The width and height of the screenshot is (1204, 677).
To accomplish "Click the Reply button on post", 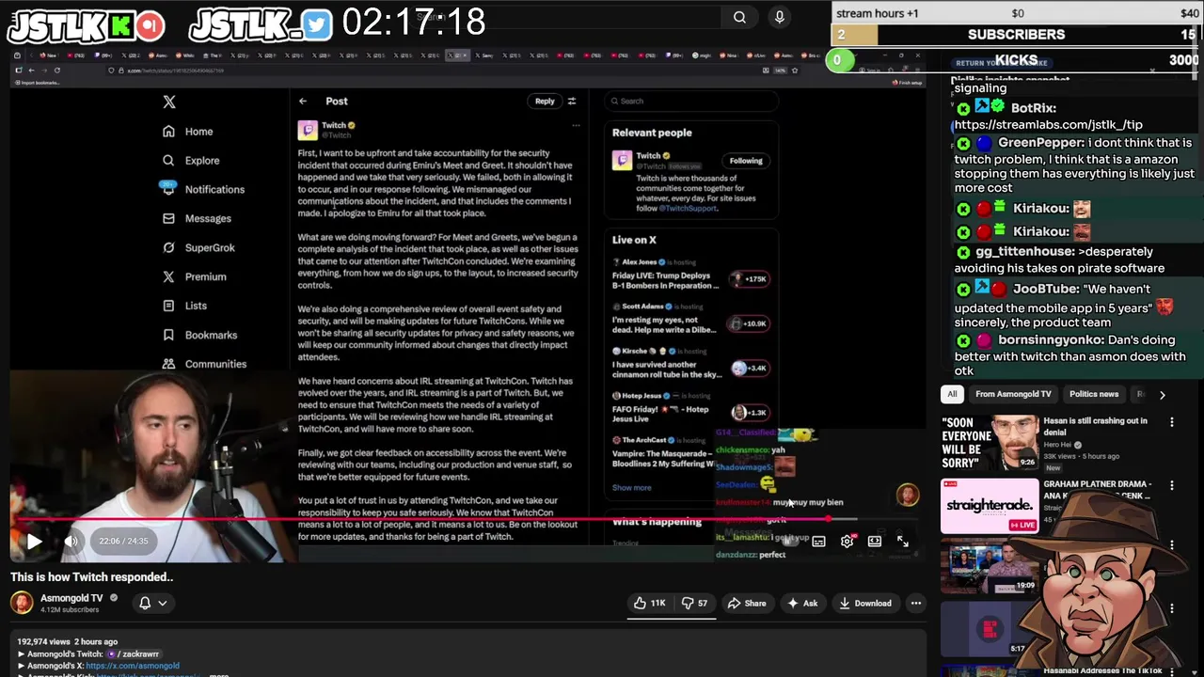I will pos(545,101).
